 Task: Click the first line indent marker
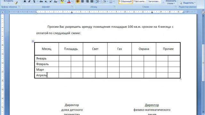[x=36, y=11]
